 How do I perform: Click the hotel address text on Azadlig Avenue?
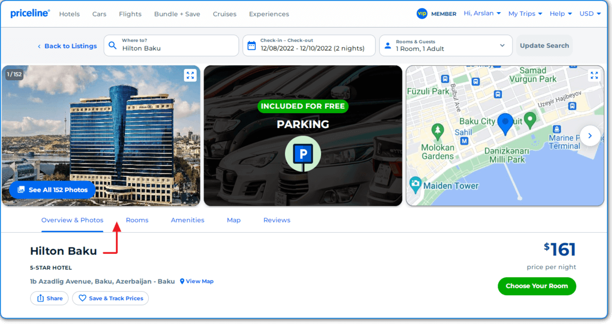click(x=103, y=281)
